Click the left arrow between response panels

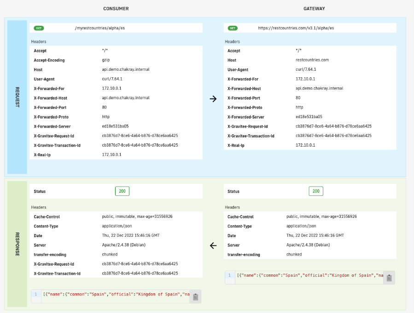213,245
